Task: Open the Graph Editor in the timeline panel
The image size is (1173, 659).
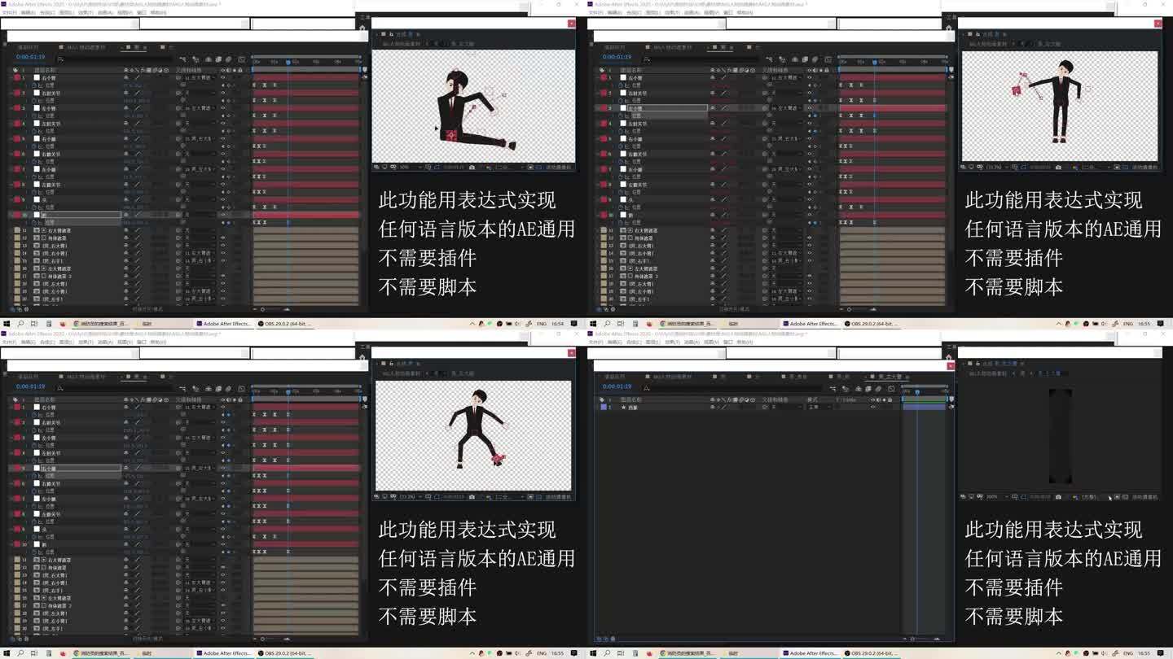Action: tap(241, 59)
